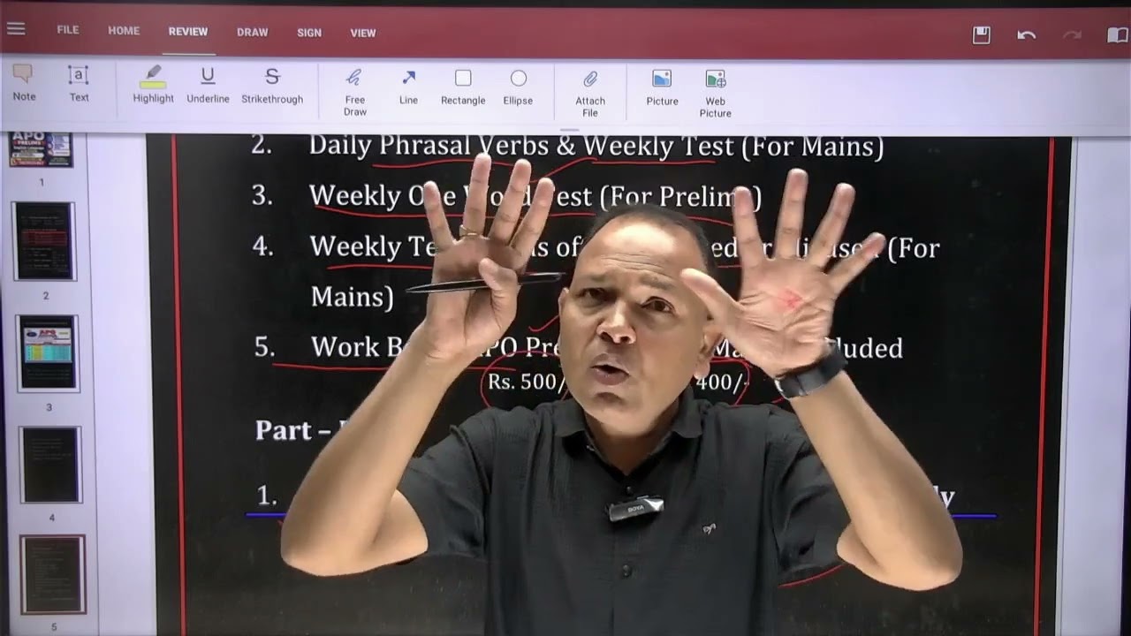Save the document with the floppy icon
The image size is (1131, 636).
click(981, 35)
